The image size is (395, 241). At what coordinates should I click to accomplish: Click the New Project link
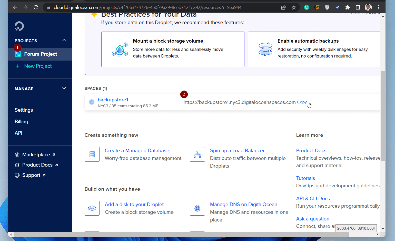click(x=38, y=66)
